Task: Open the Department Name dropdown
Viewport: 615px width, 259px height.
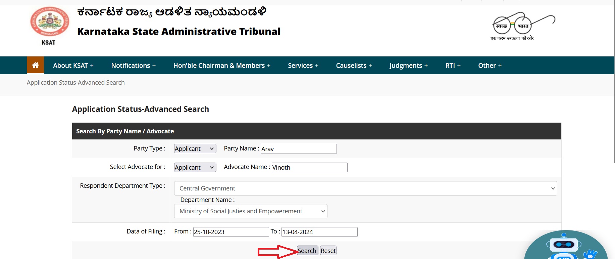Action: (x=250, y=211)
